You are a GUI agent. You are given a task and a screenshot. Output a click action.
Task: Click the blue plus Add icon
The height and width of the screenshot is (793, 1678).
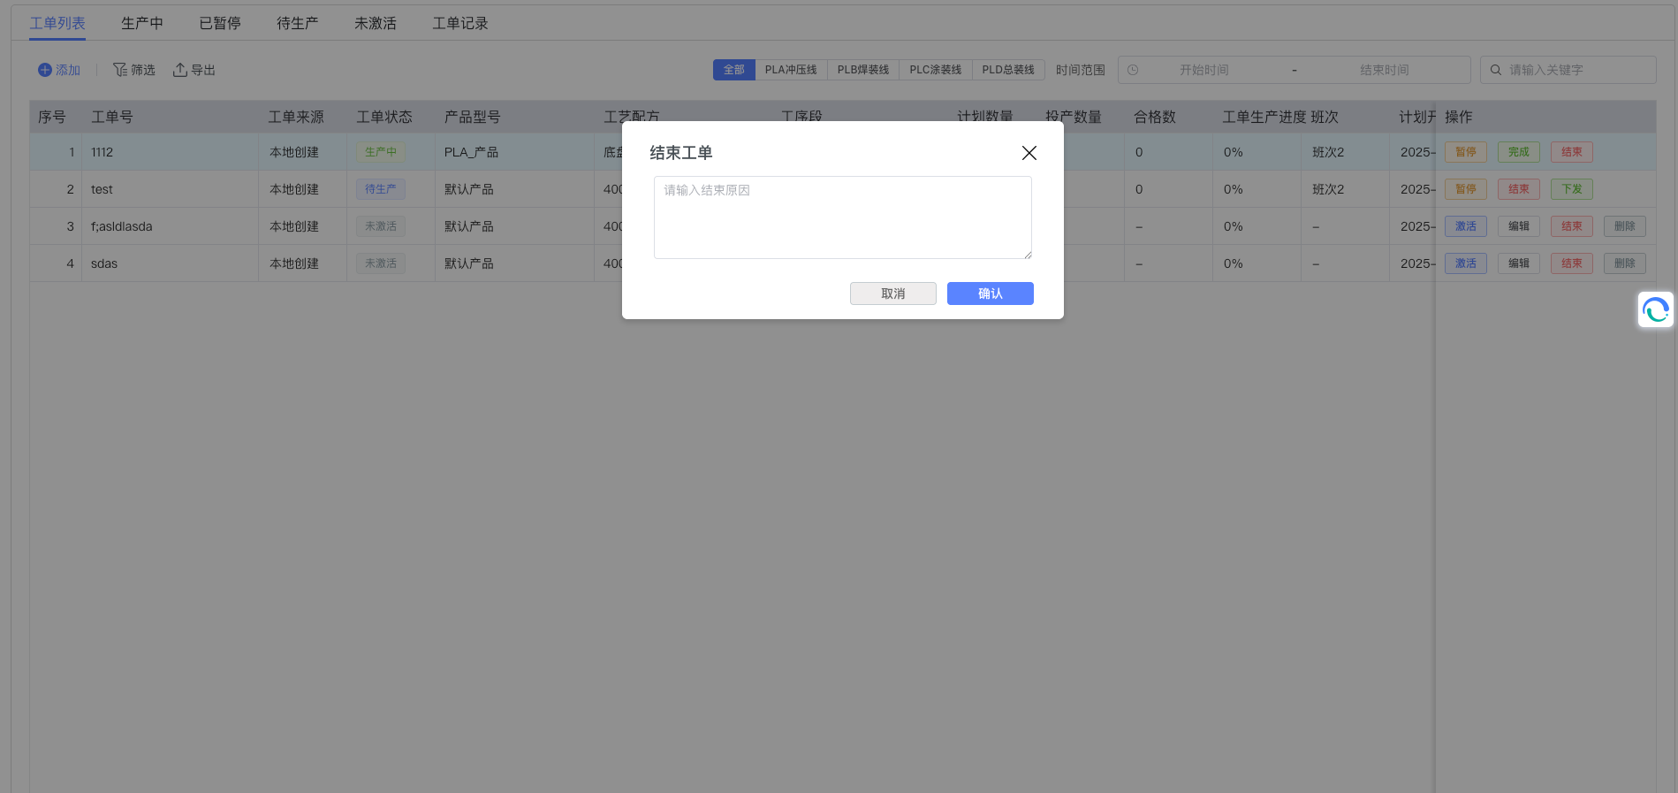[x=45, y=70]
